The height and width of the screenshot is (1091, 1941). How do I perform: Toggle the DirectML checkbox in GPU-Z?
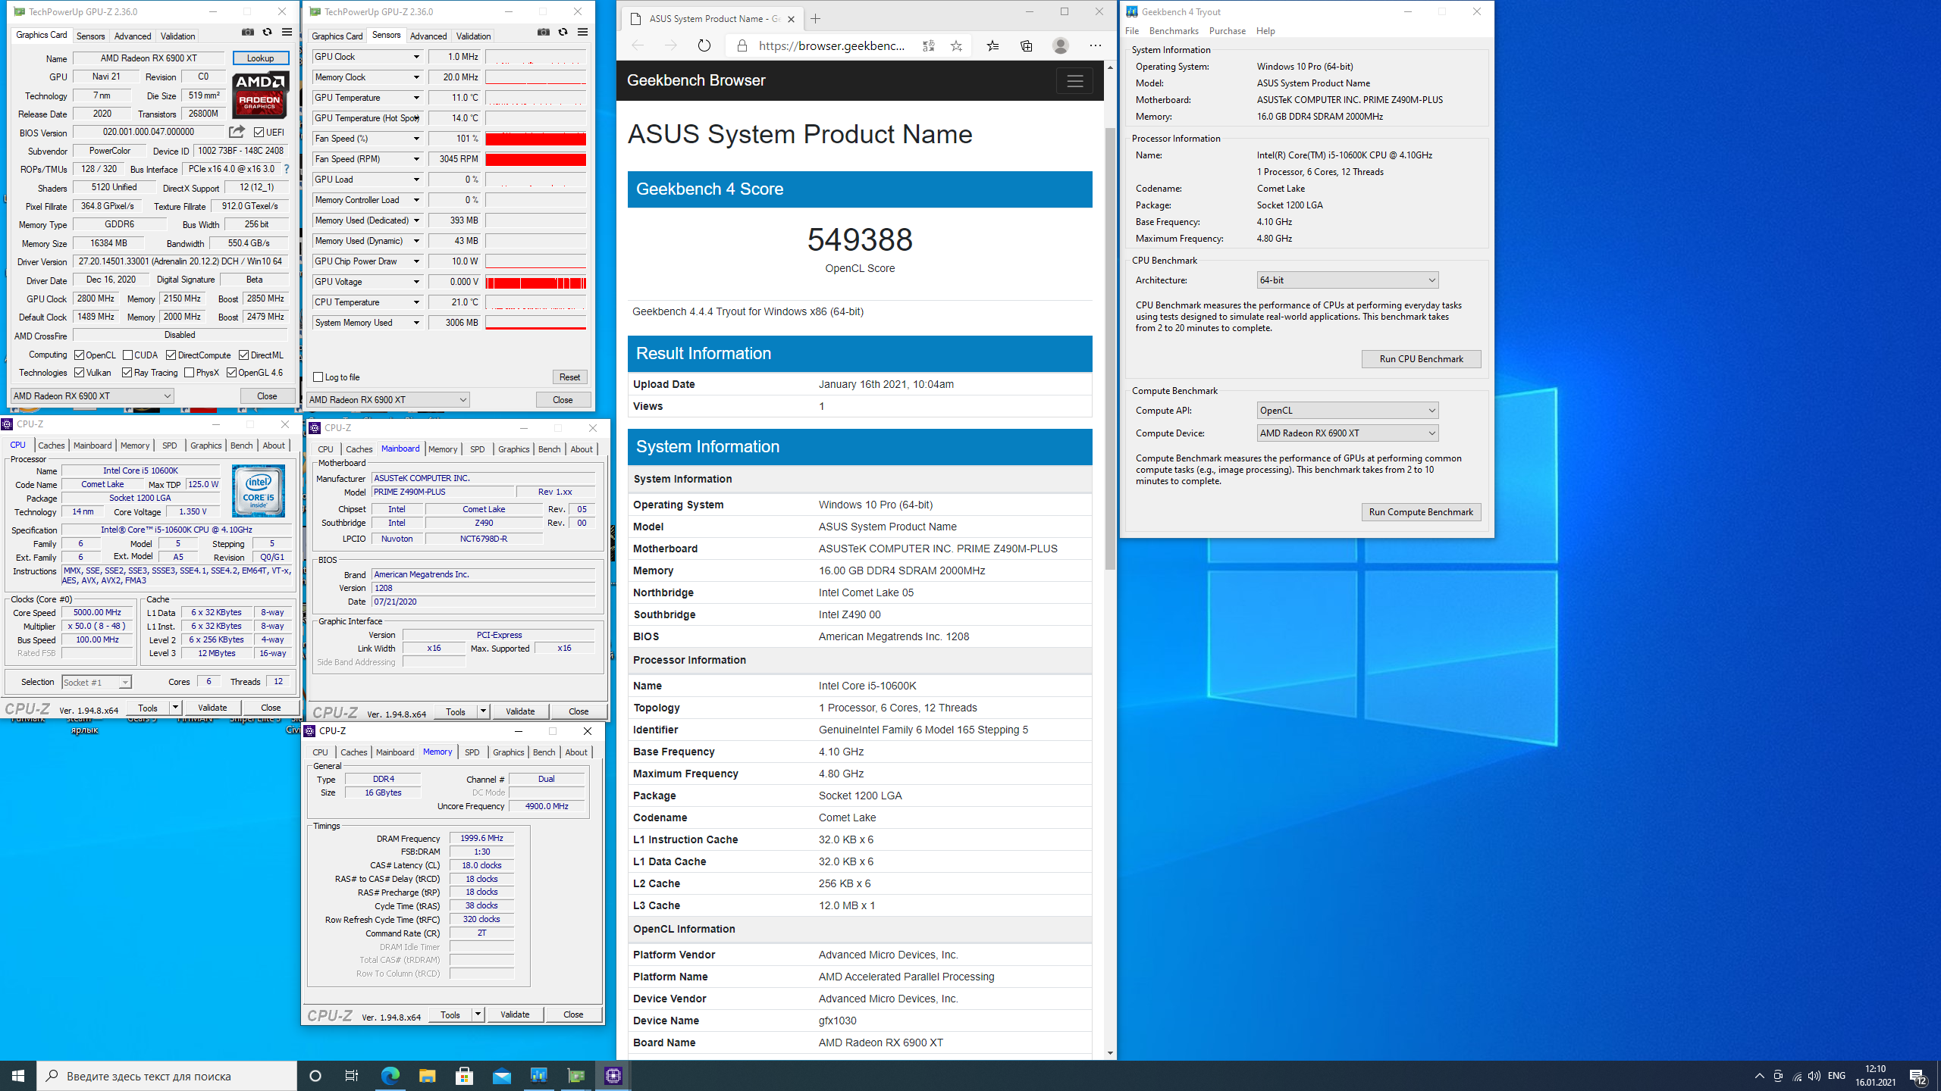click(x=244, y=355)
